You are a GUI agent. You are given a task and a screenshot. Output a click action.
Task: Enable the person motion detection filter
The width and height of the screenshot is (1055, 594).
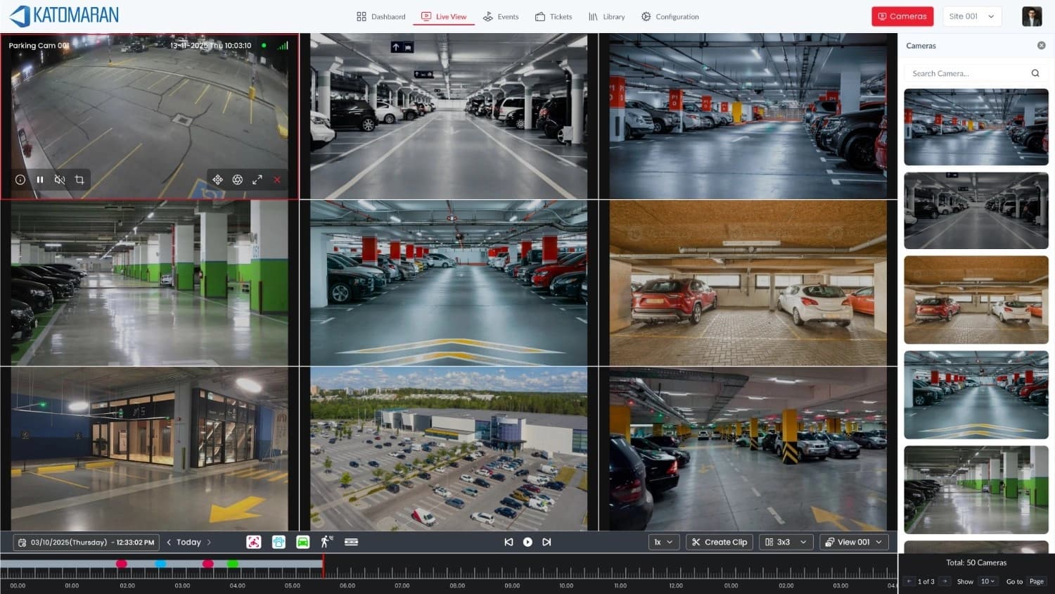[x=326, y=542]
